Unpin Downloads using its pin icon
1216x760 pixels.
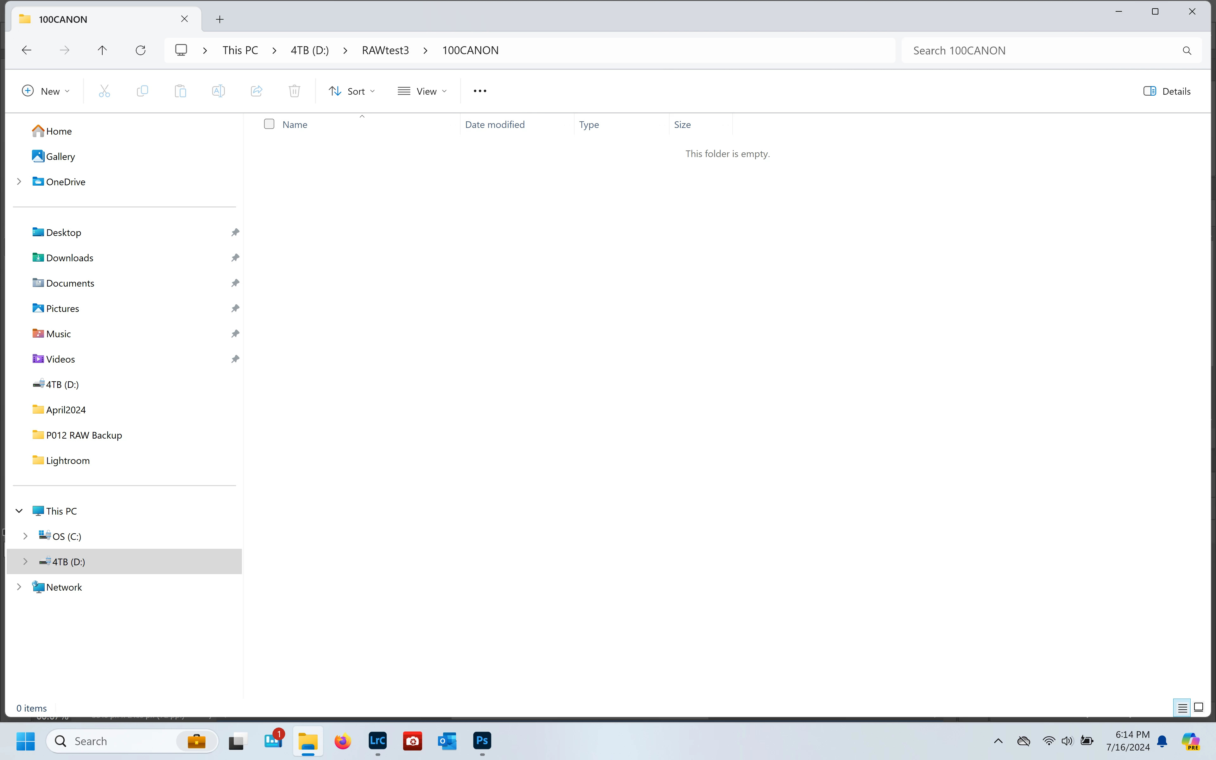[235, 258]
